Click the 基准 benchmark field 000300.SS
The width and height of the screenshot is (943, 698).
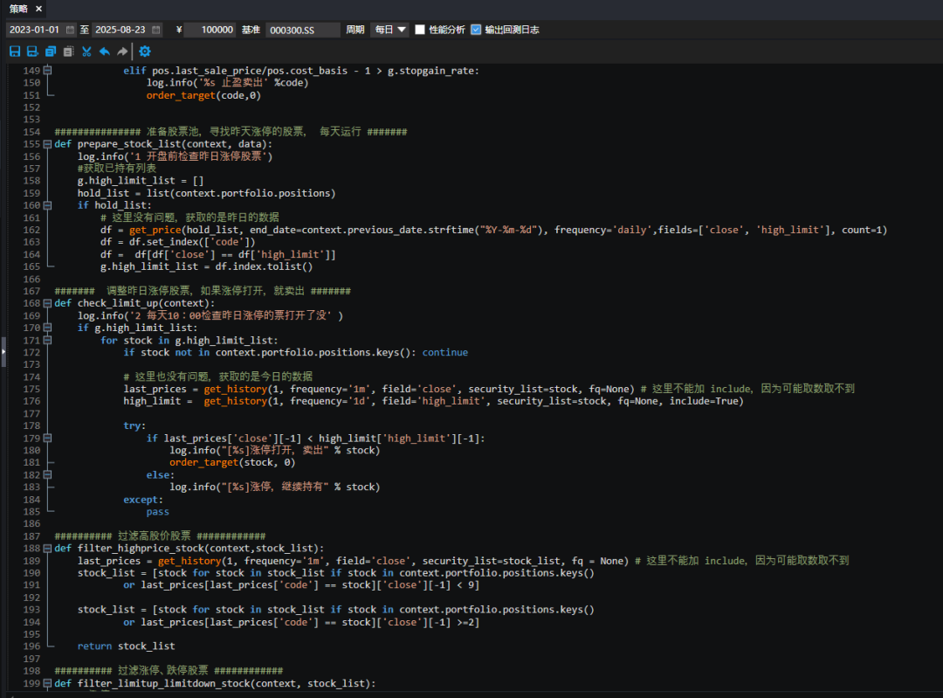tap(302, 30)
